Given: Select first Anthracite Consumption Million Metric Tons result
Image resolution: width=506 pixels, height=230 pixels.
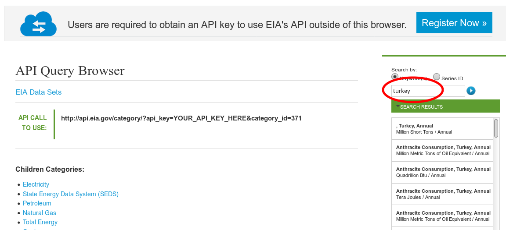Looking at the screenshot, I should click(x=443, y=150).
